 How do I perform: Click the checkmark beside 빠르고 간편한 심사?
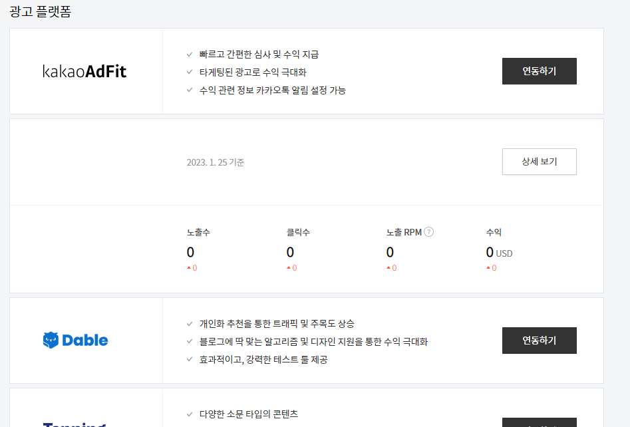click(x=190, y=55)
